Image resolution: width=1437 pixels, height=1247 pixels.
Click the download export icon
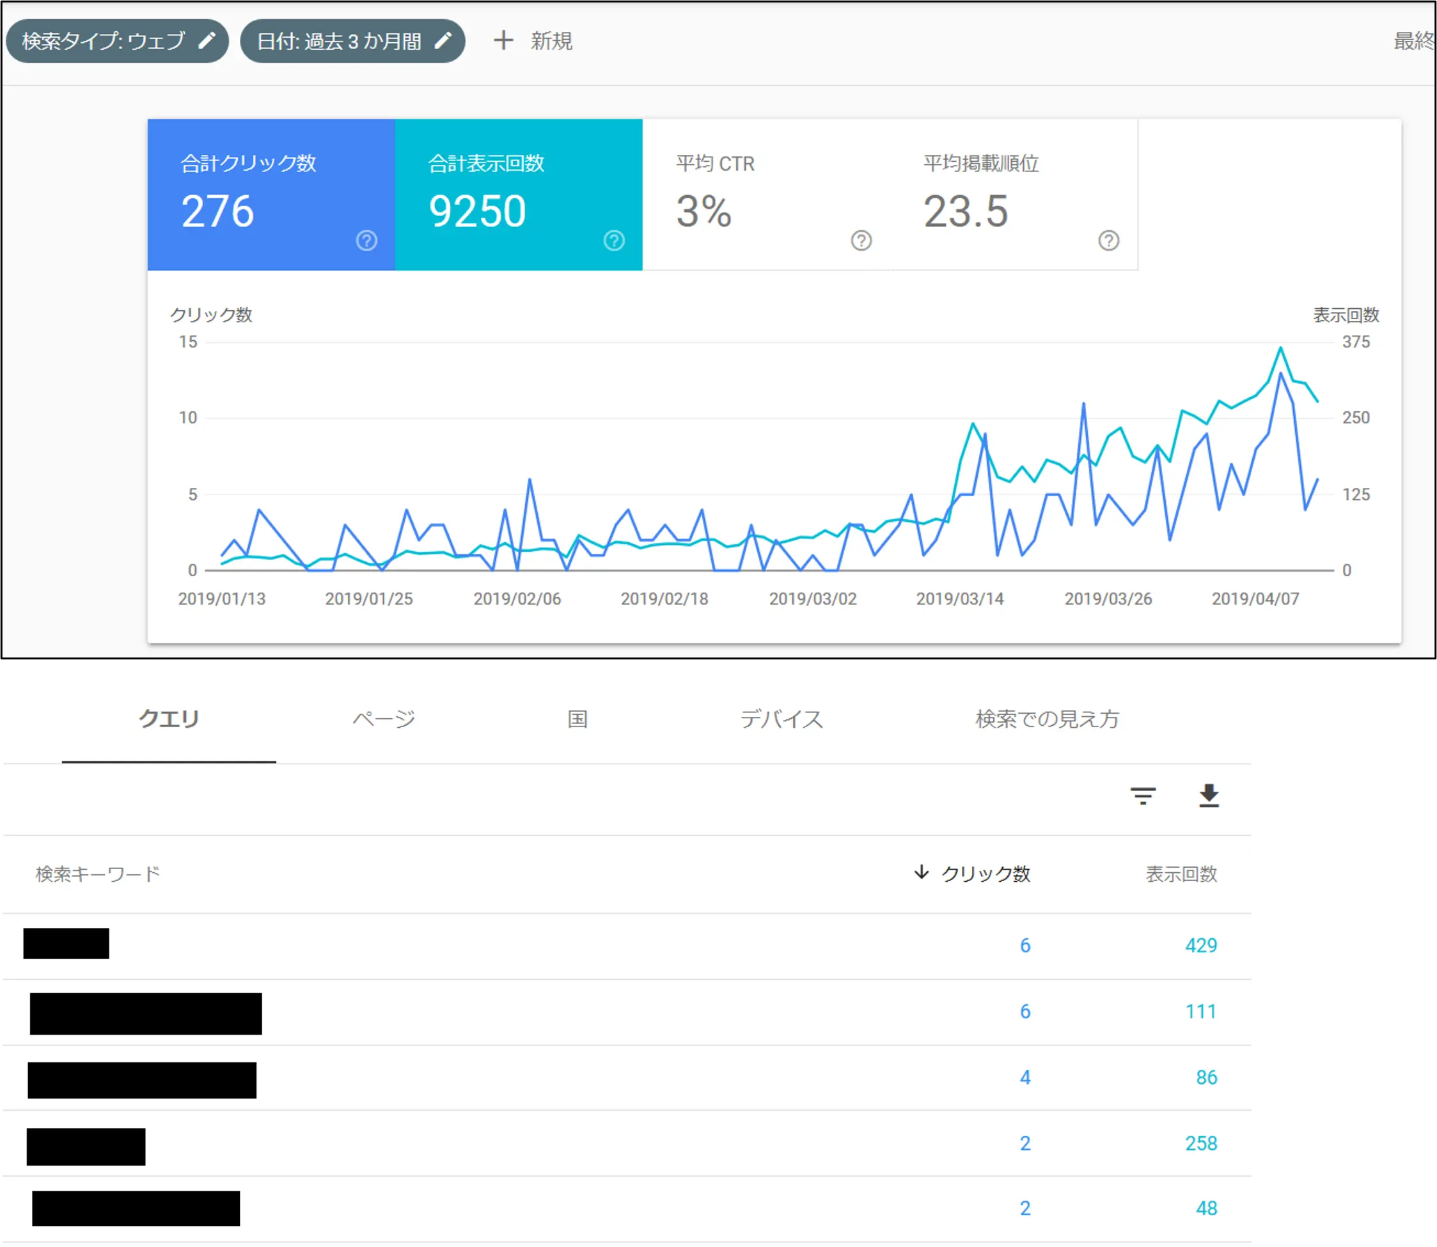point(1209,796)
